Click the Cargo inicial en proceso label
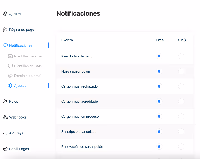Viewport: 200px width, 159px height. point(80,117)
